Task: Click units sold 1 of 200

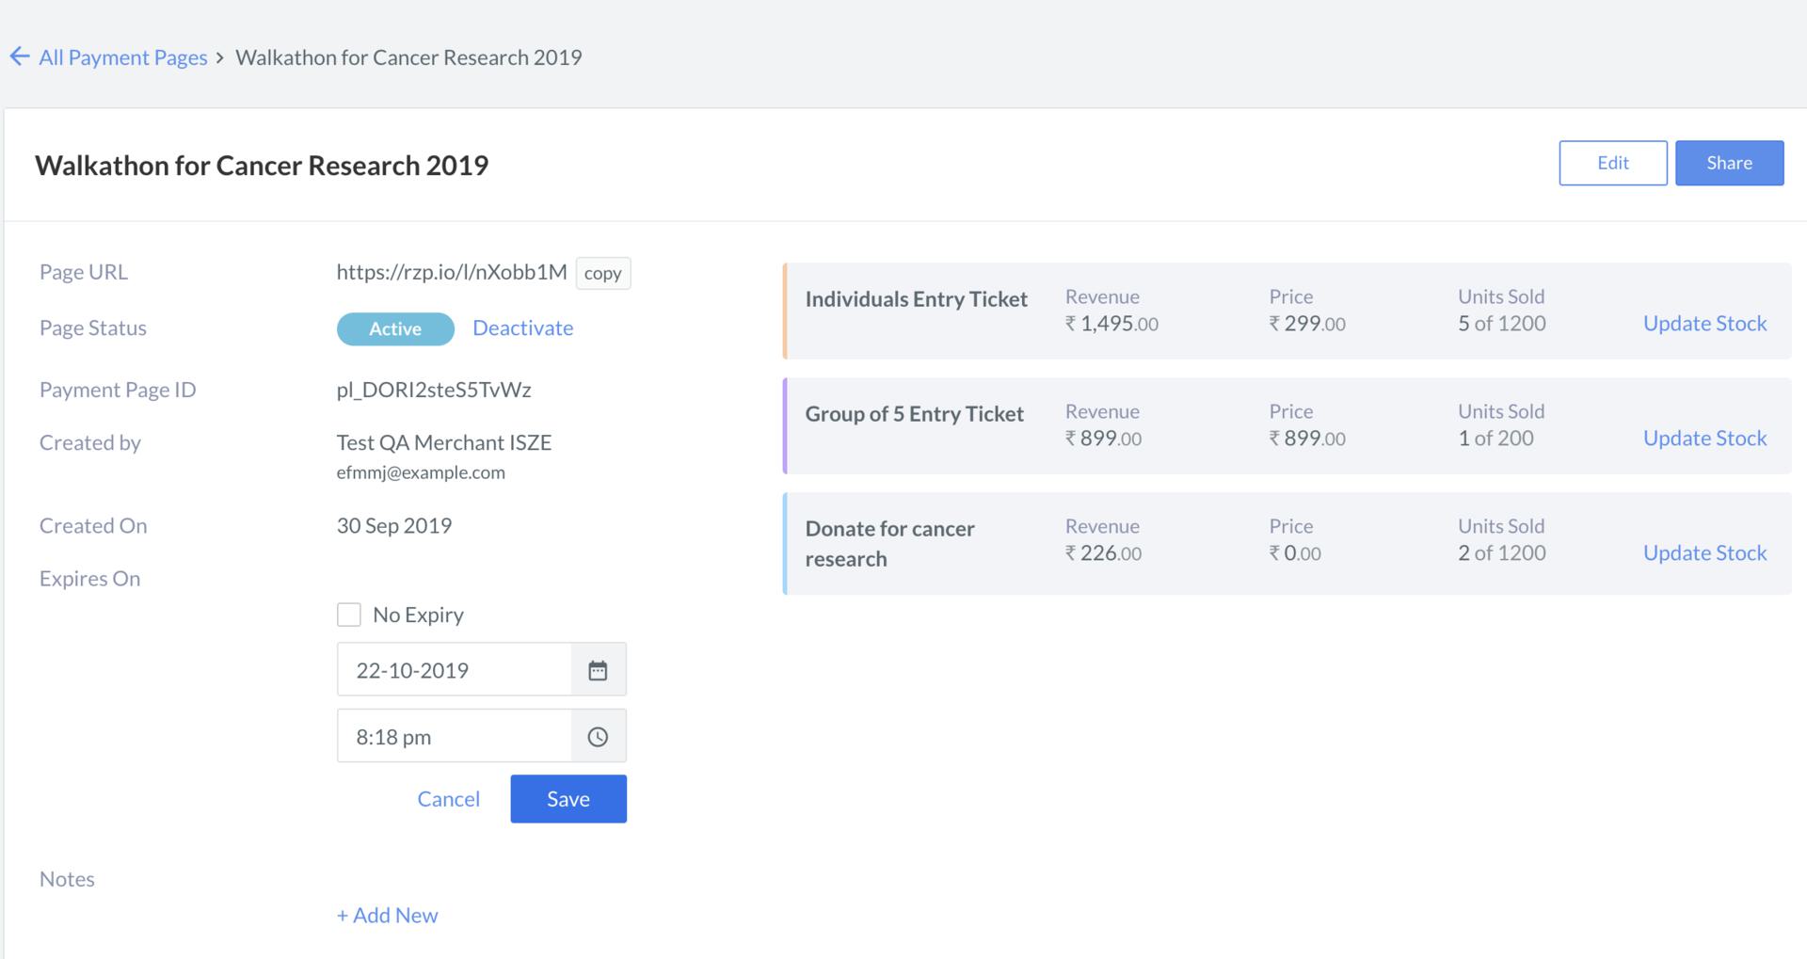Action: (1495, 438)
